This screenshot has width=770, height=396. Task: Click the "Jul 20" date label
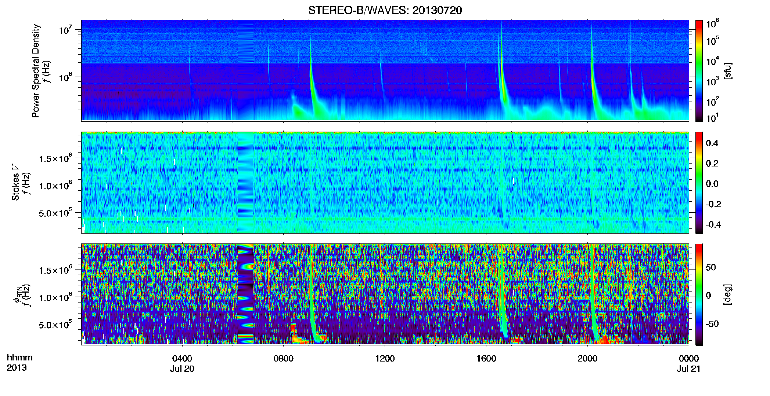pyautogui.click(x=182, y=368)
